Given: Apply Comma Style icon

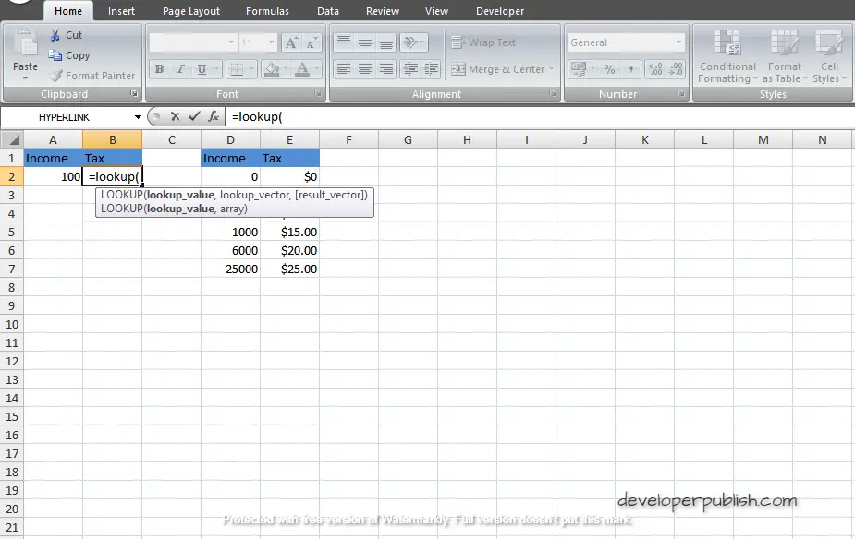Looking at the screenshot, I should [631, 69].
